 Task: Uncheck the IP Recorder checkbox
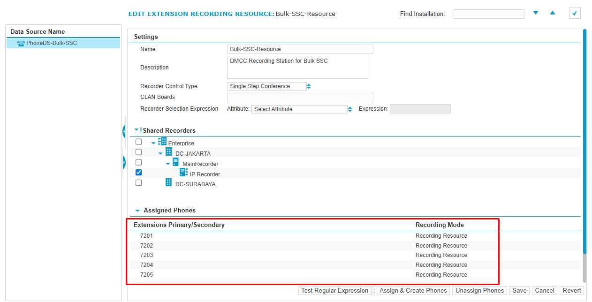(x=138, y=173)
